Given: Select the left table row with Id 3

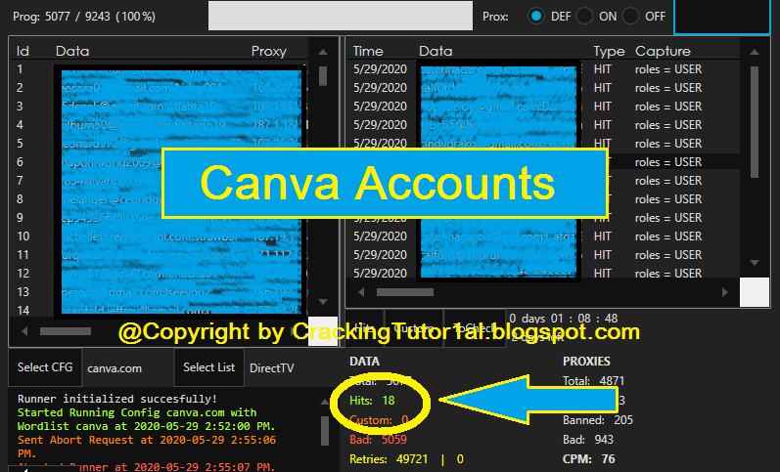Looking at the screenshot, I should [160, 107].
